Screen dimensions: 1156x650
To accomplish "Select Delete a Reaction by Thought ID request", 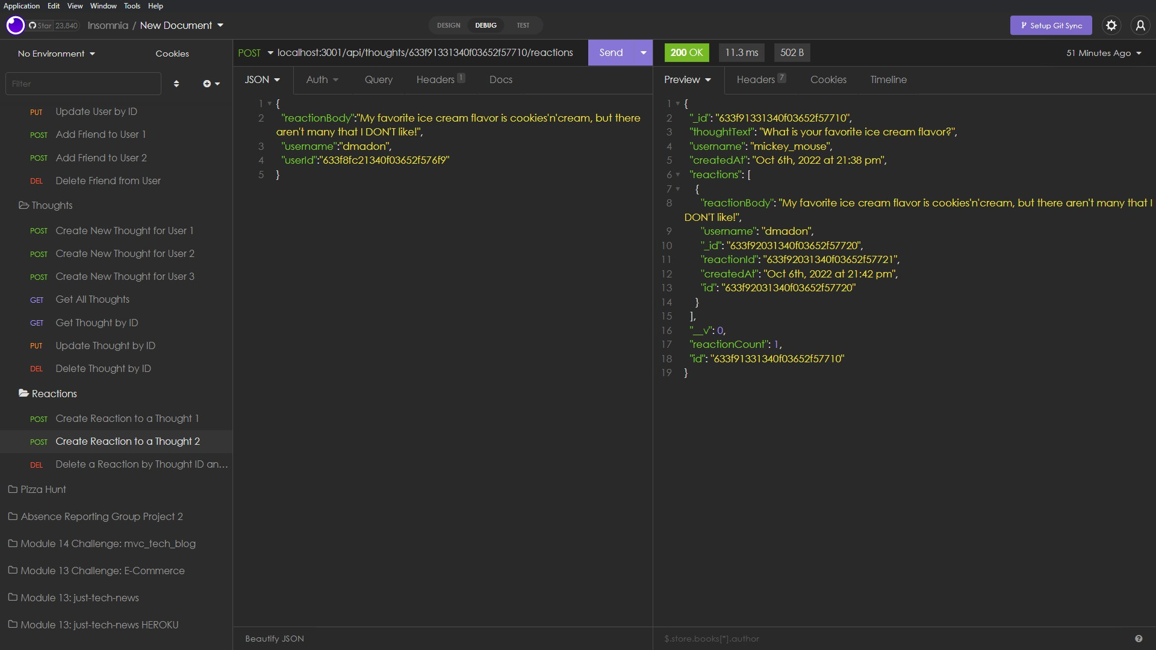I will pos(116,464).
